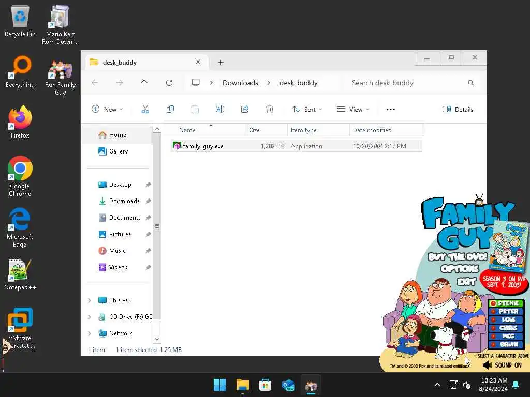This screenshot has width=530, height=397.
Task: Open the Recycle Bin desktop icon
Action: 20,22
